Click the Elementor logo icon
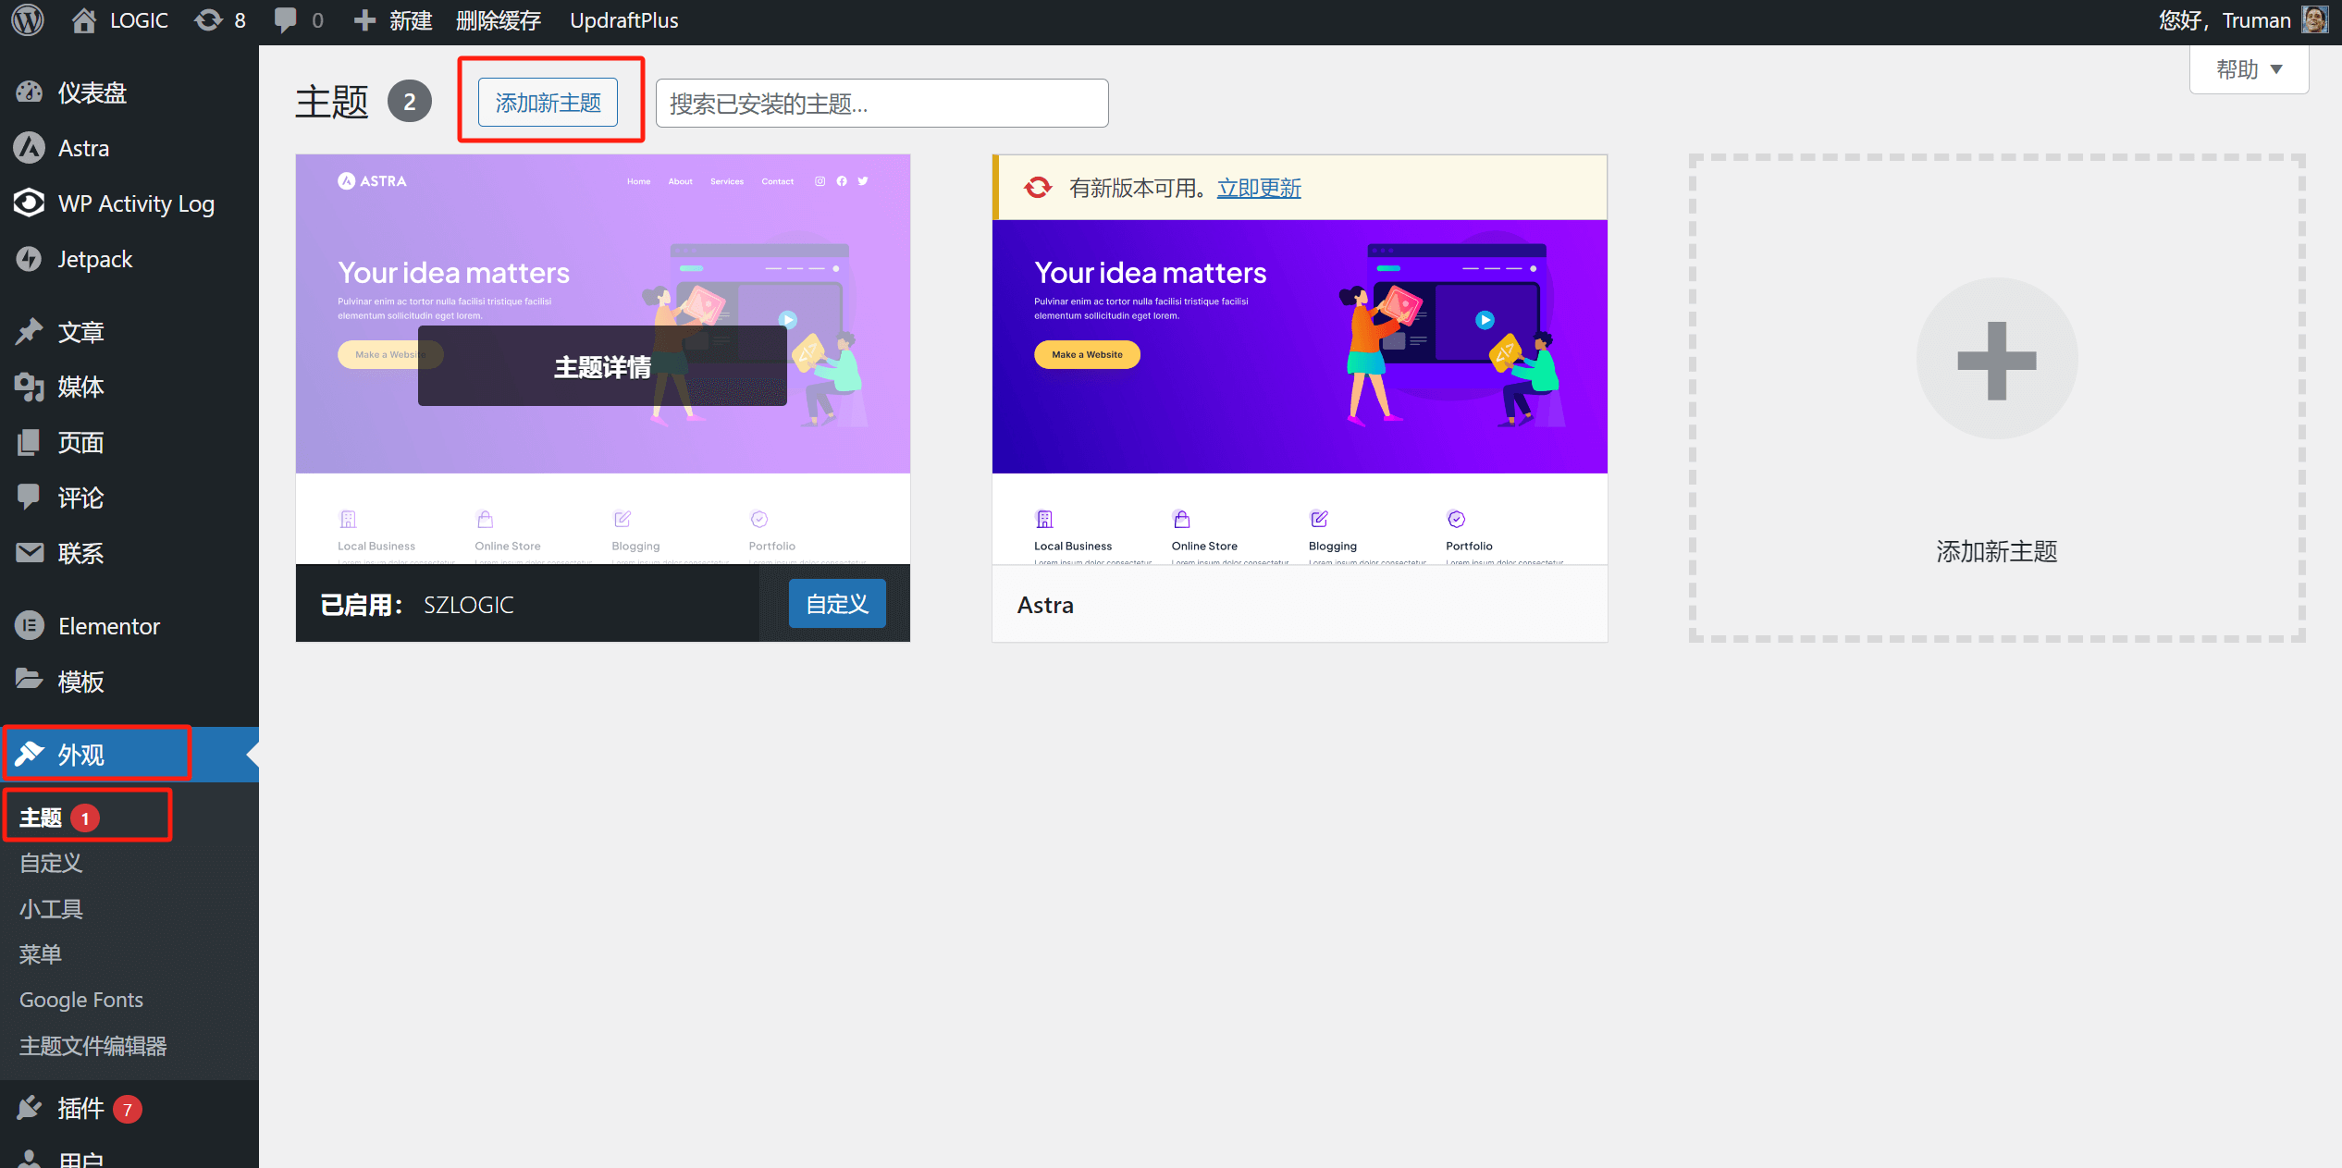The width and height of the screenshot is (2342, 1168). click(30, 626)
